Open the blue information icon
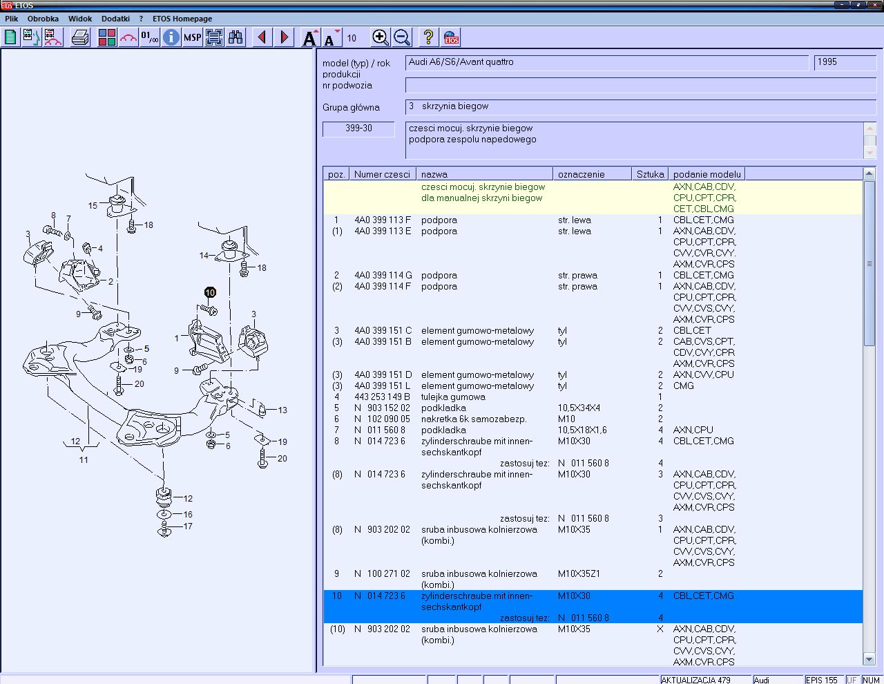 [171, 37]
